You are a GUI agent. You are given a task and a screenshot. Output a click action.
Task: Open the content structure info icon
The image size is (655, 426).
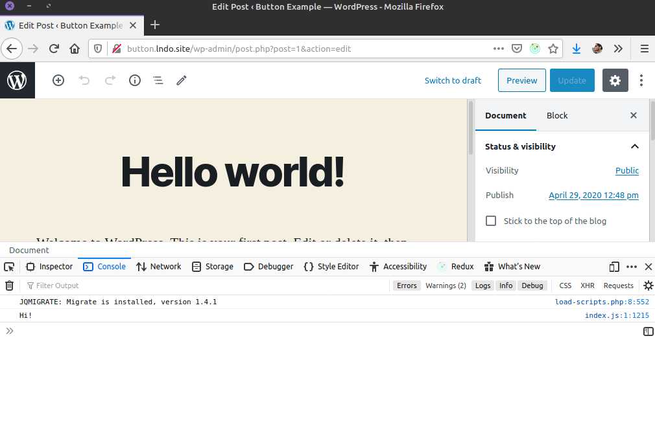coord(135,80)
